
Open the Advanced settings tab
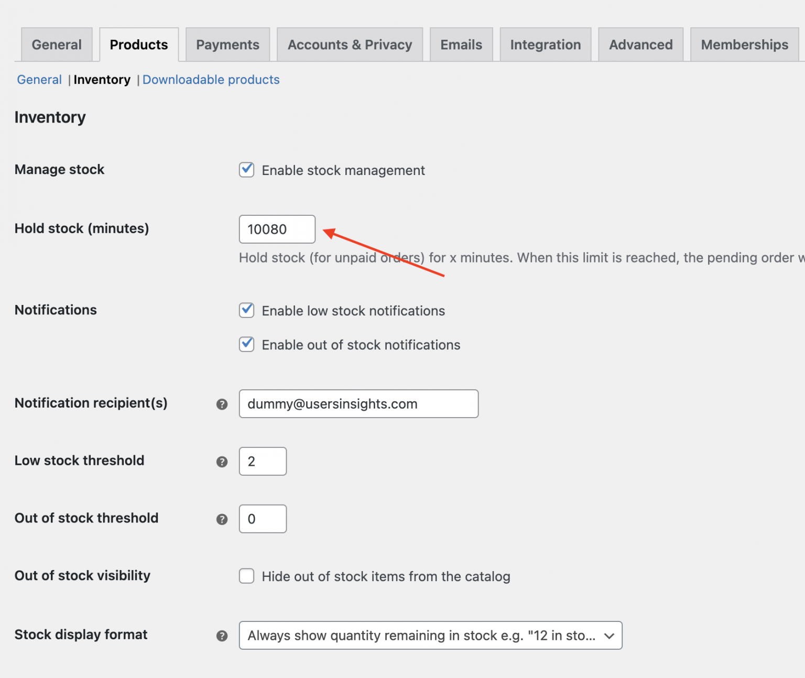pyautogui.click(x=640, y=45)
